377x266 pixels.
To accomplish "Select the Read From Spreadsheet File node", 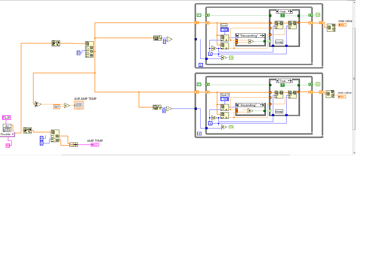I will click(7, 128).
